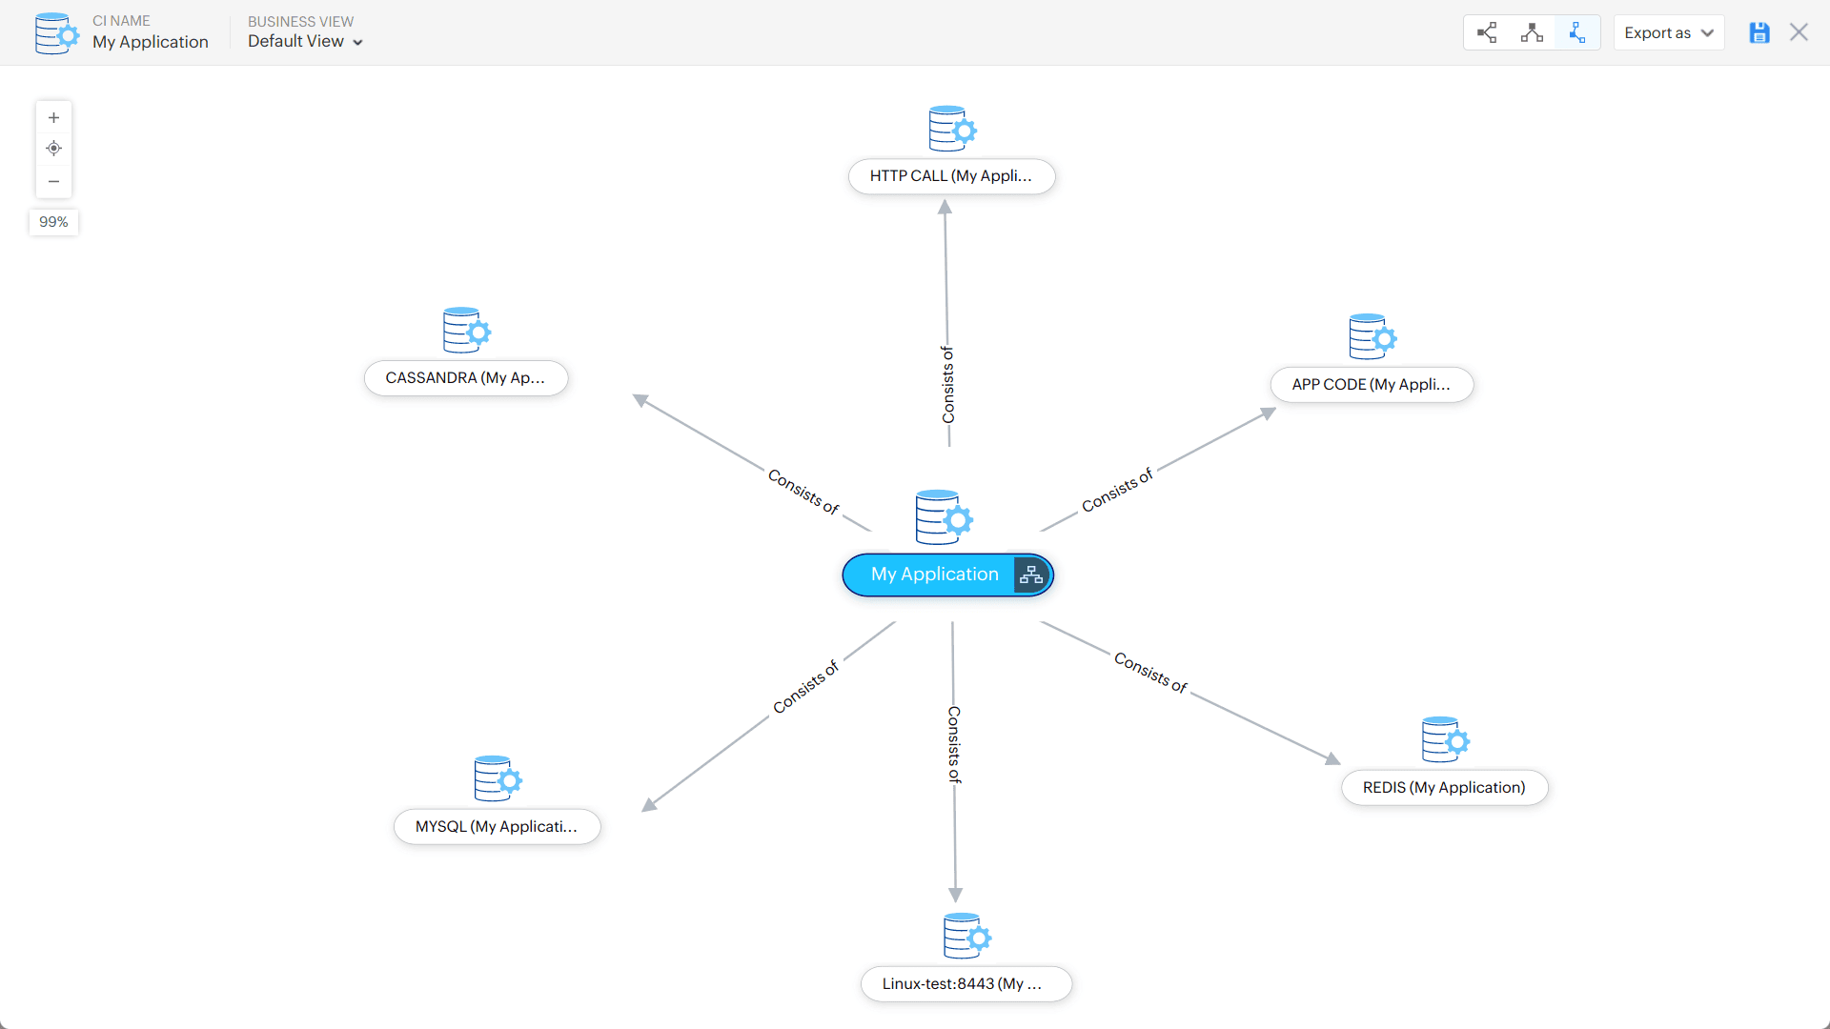Click the HTTP CALL node label
Screen dimensions: 1830x1029
pos(951,175)
